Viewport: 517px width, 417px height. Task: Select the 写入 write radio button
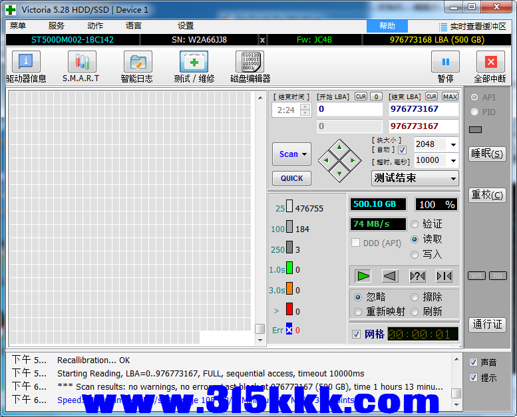coord(415,254)
